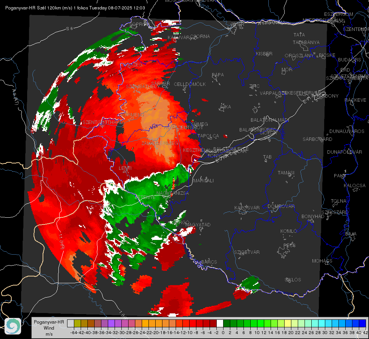Click the BAJA city label
Viewport: 369px width, 339px height.
[x=351, y=234]
